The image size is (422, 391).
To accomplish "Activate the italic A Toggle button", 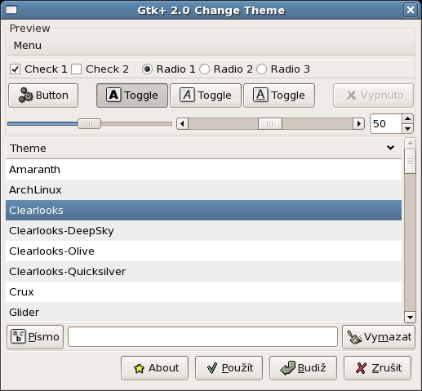I will [x=206, y=96].
